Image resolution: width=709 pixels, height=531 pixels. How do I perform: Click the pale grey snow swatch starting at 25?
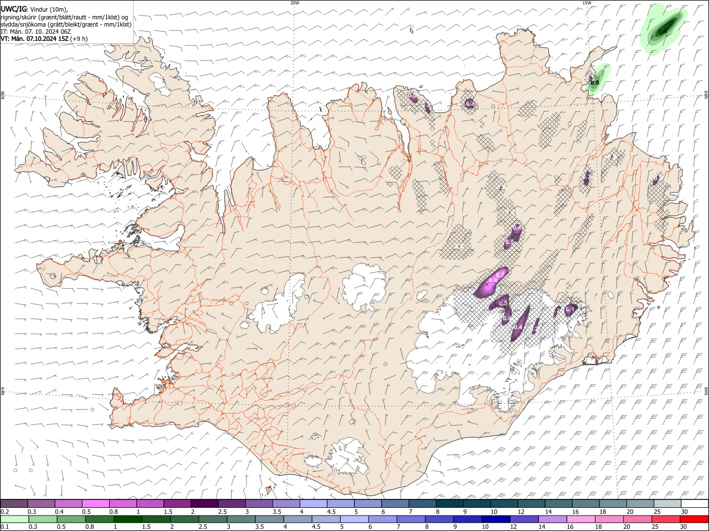click(667, 503)
